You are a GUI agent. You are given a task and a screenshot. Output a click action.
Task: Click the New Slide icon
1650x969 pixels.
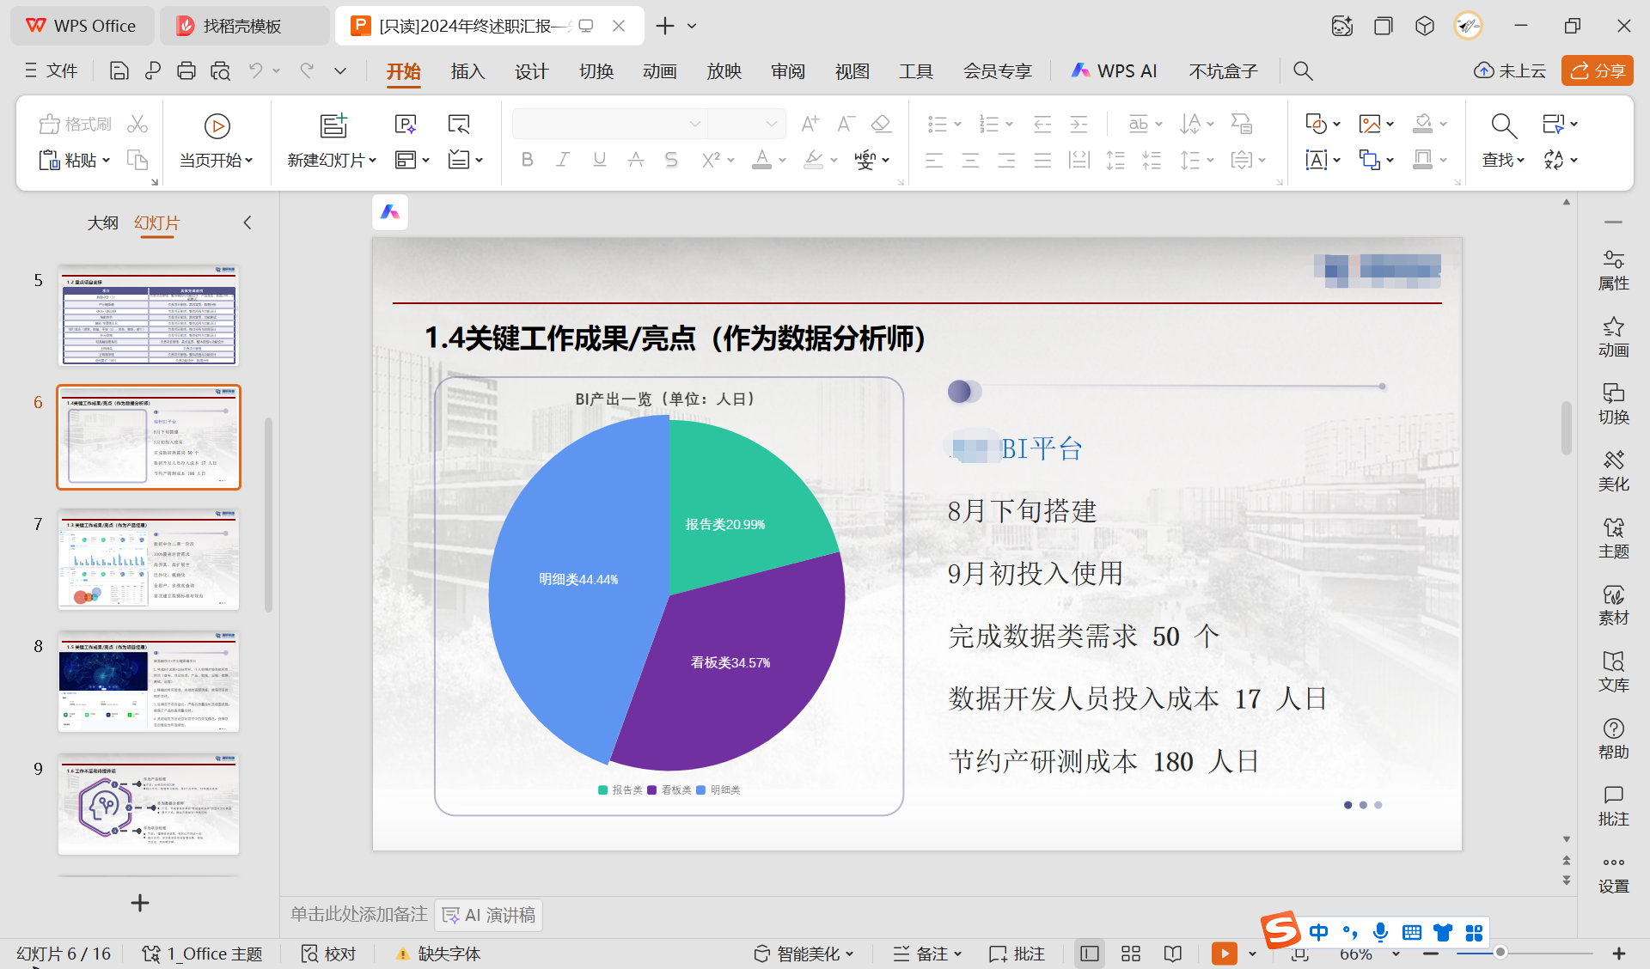pos(333,126)
